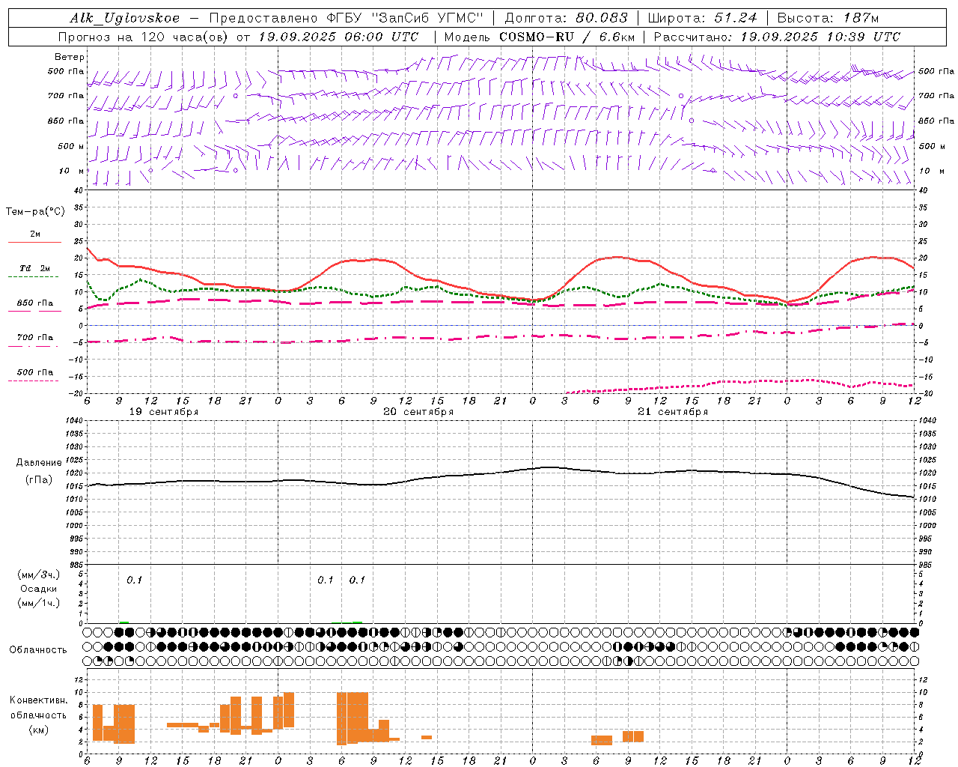
Task: Click the solid red legend line under '2м'
Action: coord(34,242)
